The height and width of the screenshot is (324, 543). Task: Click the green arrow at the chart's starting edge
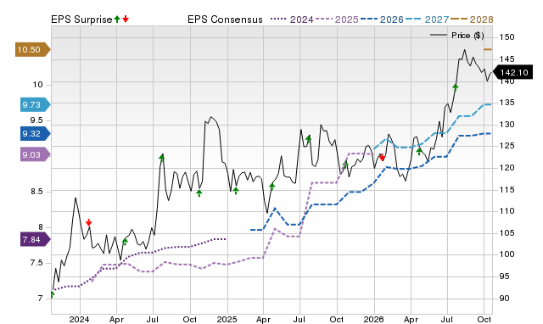pyautogui.click(x=53, y=295)
